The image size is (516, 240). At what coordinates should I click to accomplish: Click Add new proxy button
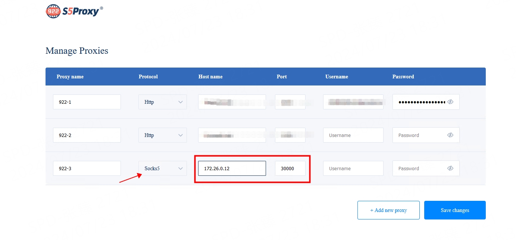[388, 210]
